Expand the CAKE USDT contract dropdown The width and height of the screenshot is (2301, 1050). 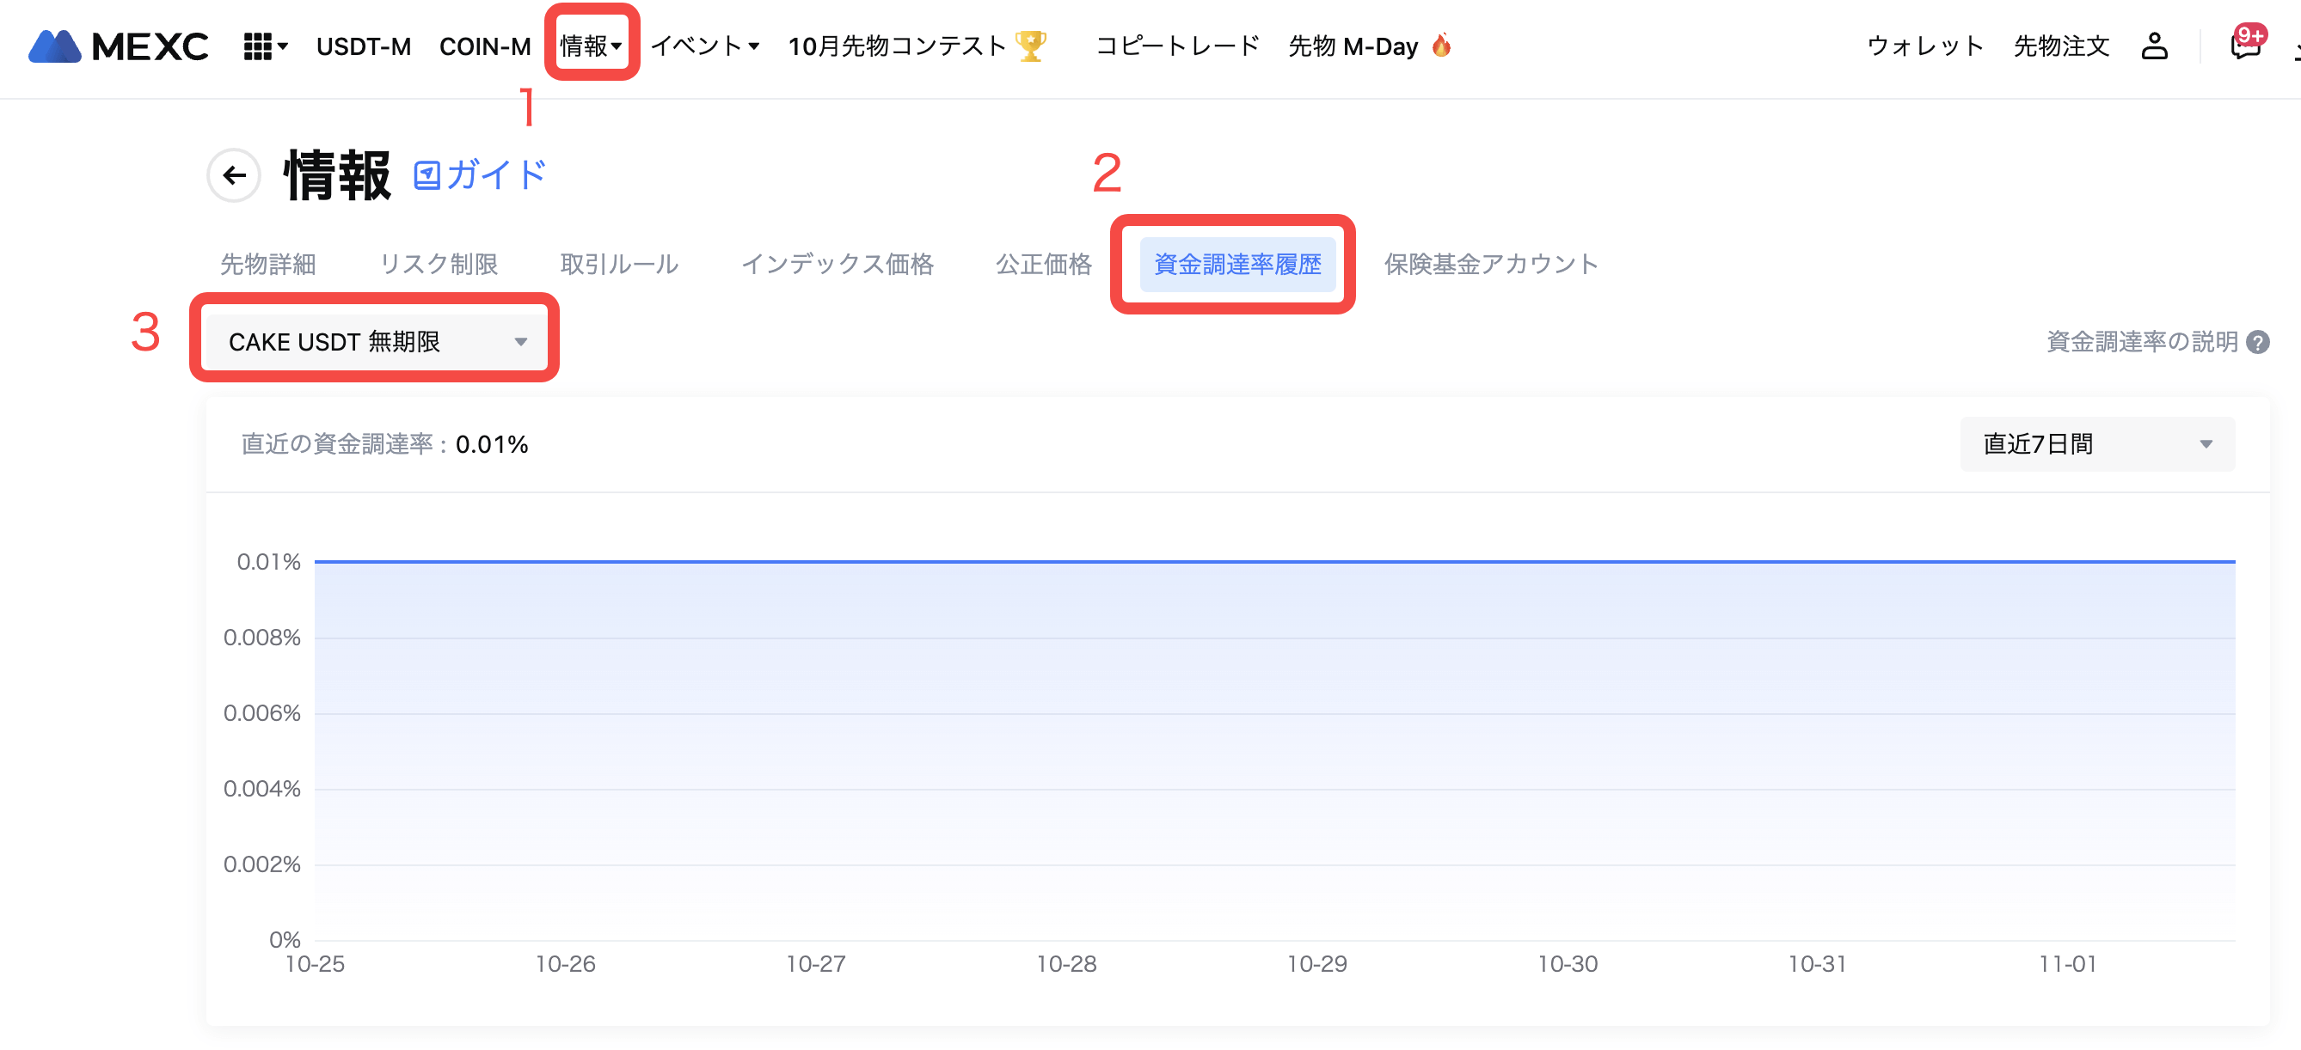(375, 342)
